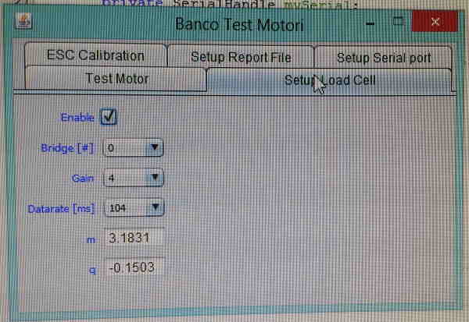Close the Banco Test Motori window
The image size is (469, 322).
[435, 22]
